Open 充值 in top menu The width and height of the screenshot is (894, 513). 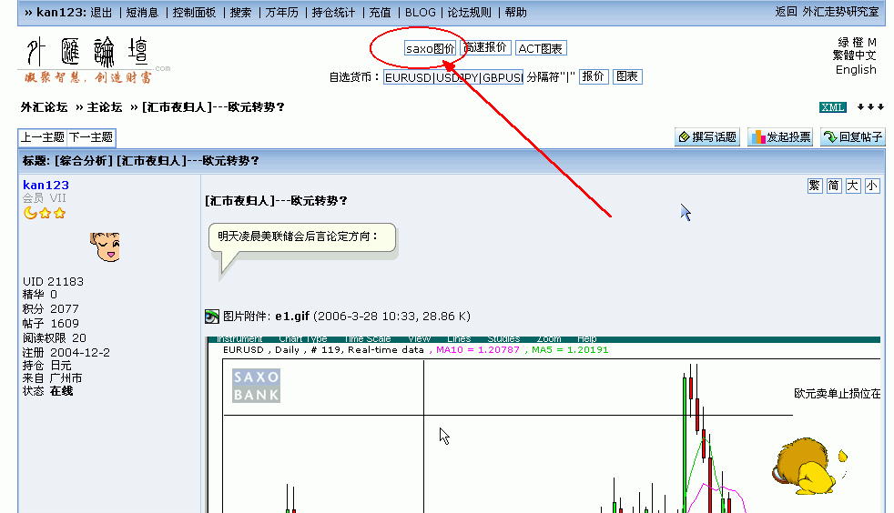point(380,13)
